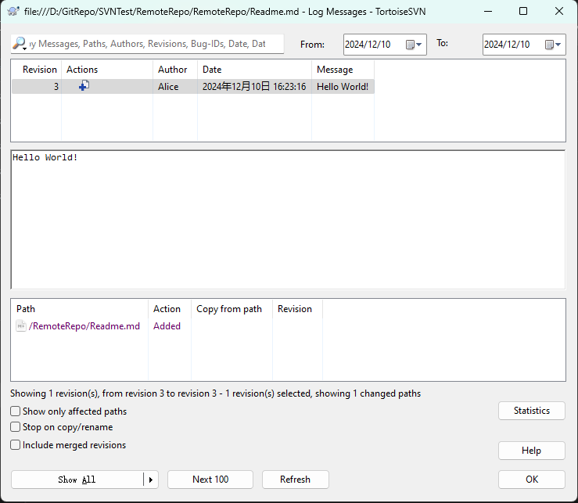Screen dimensions: 578x503
Task: Click the Hello World! message cell
Action: pyautogui.click(x=343, y=87)
